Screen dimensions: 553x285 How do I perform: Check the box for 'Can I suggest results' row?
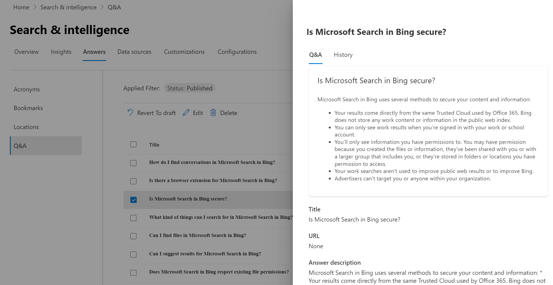(x=133, y=255)
